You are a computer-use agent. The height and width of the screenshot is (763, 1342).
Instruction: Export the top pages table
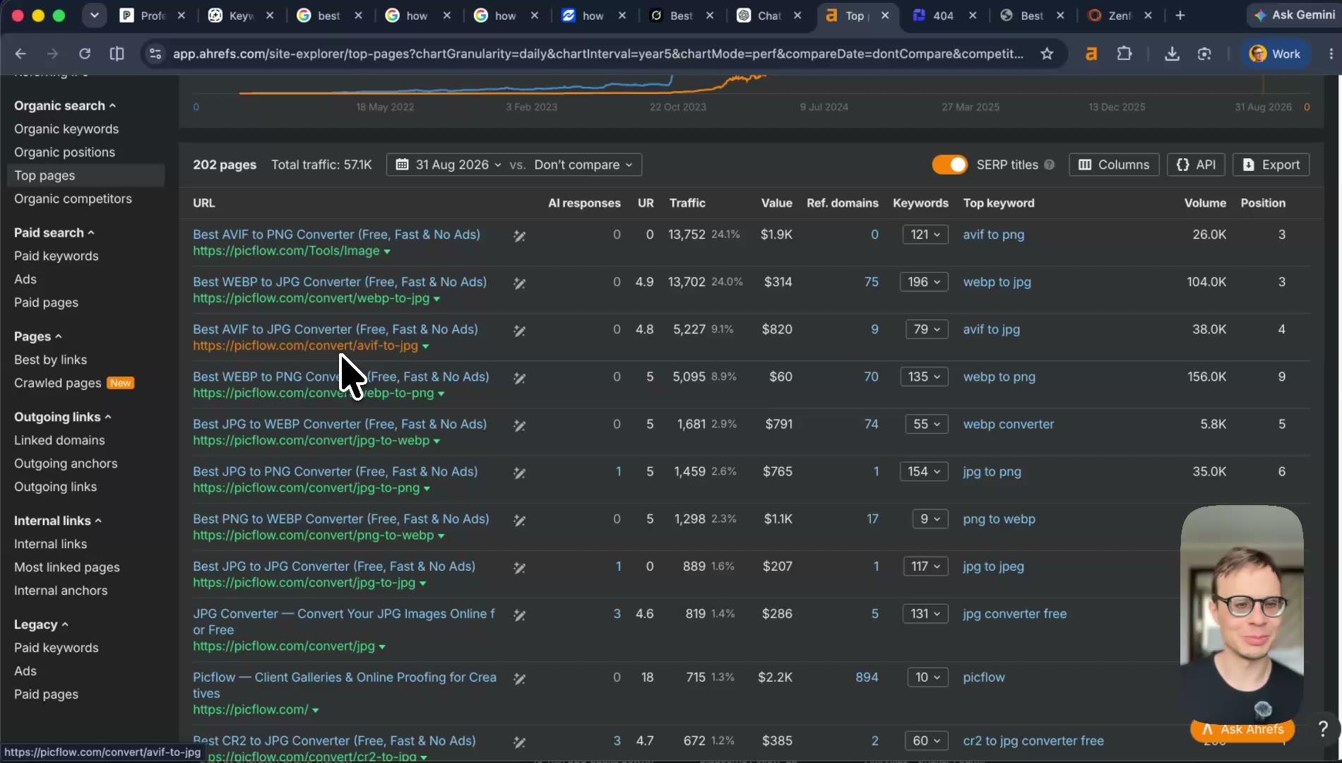click(1271, 165)
